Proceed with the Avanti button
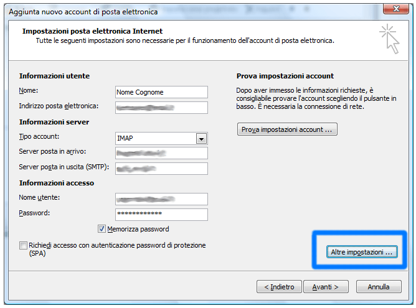 [326, 287]
